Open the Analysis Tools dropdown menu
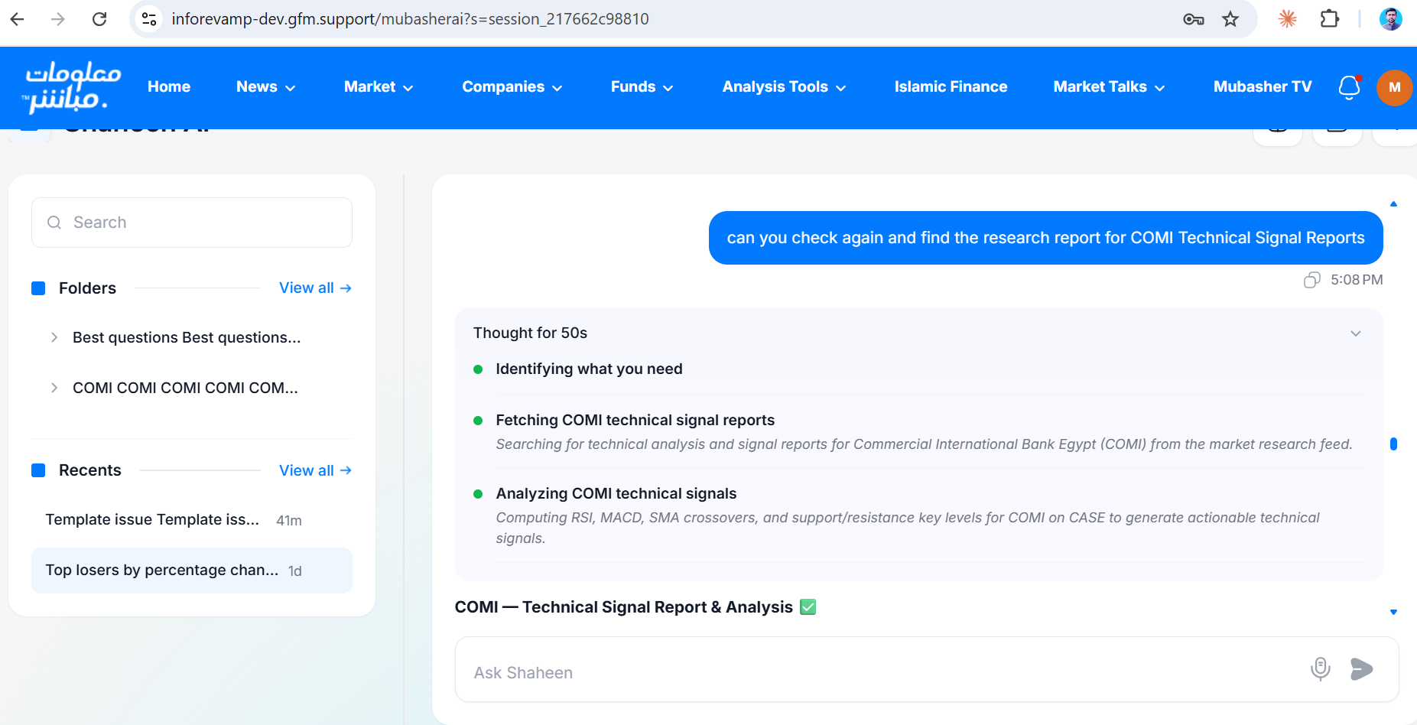 [x=784, y=87]
